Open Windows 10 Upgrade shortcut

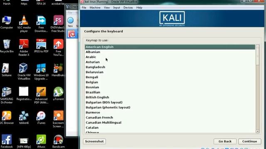41,72
